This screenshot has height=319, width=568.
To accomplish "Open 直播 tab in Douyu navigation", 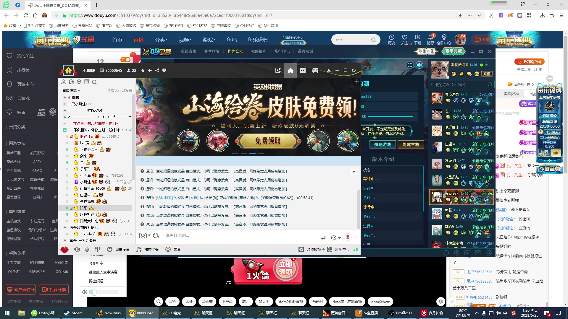I will point(138,40).
